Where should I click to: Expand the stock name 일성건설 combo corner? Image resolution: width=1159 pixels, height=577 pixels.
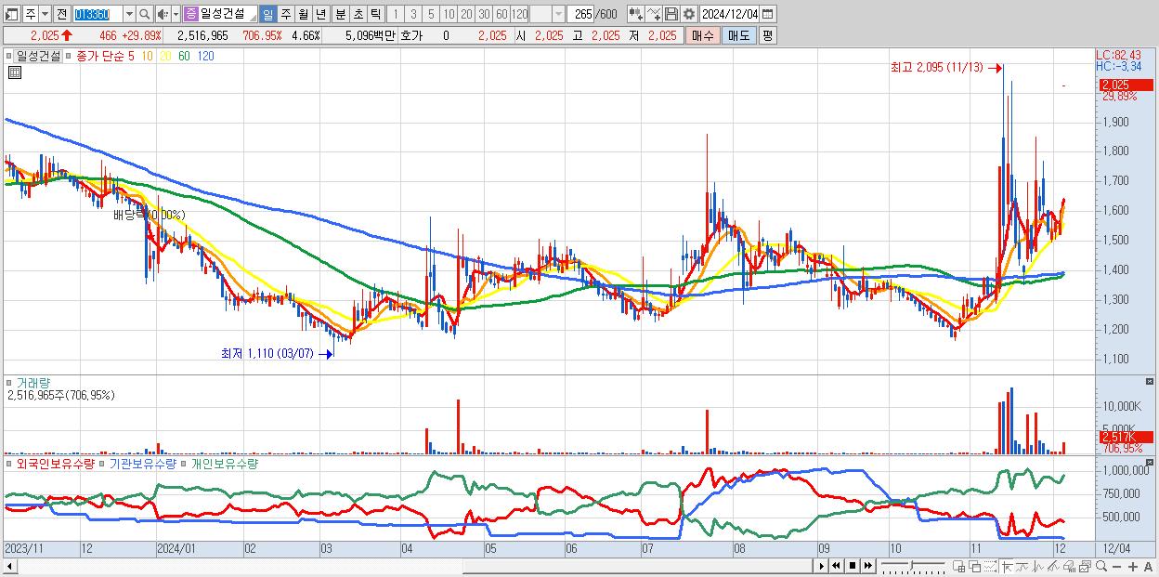[252, 18]
